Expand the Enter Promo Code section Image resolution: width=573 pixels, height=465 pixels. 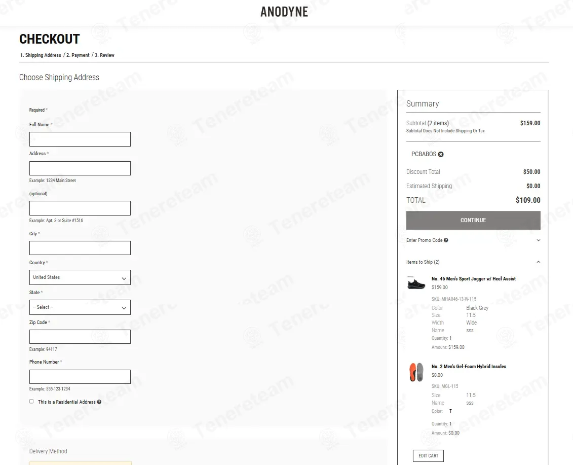(x=473, y=240)
